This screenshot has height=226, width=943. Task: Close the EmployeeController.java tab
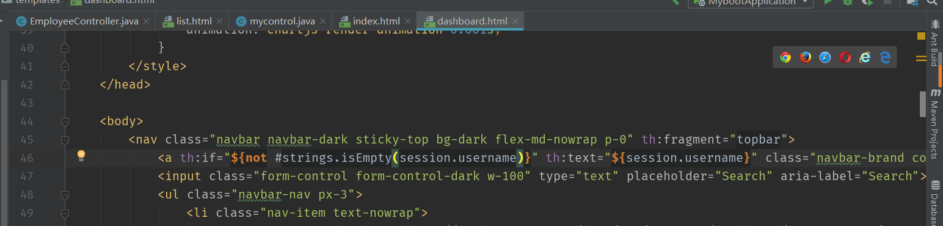147,21
